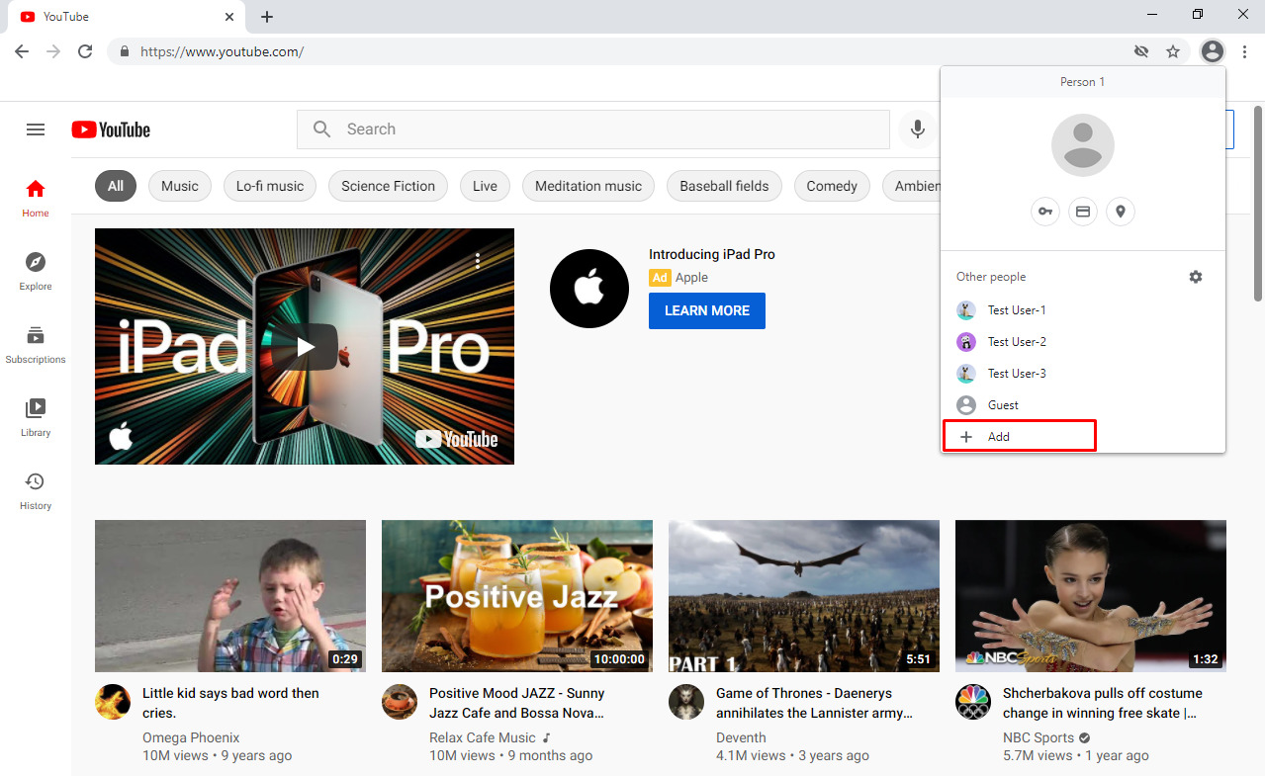Open manage people gear icon
Screen dimensions: 1265x776
coord(1196,277)
